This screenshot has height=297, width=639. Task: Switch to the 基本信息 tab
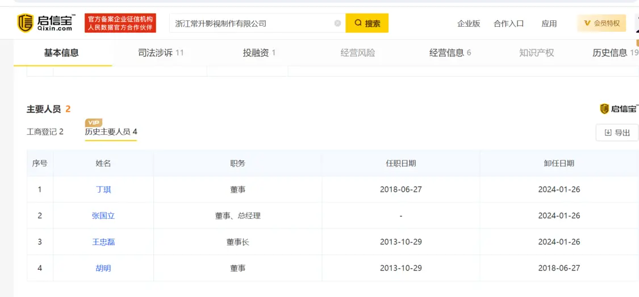point(61,53)
